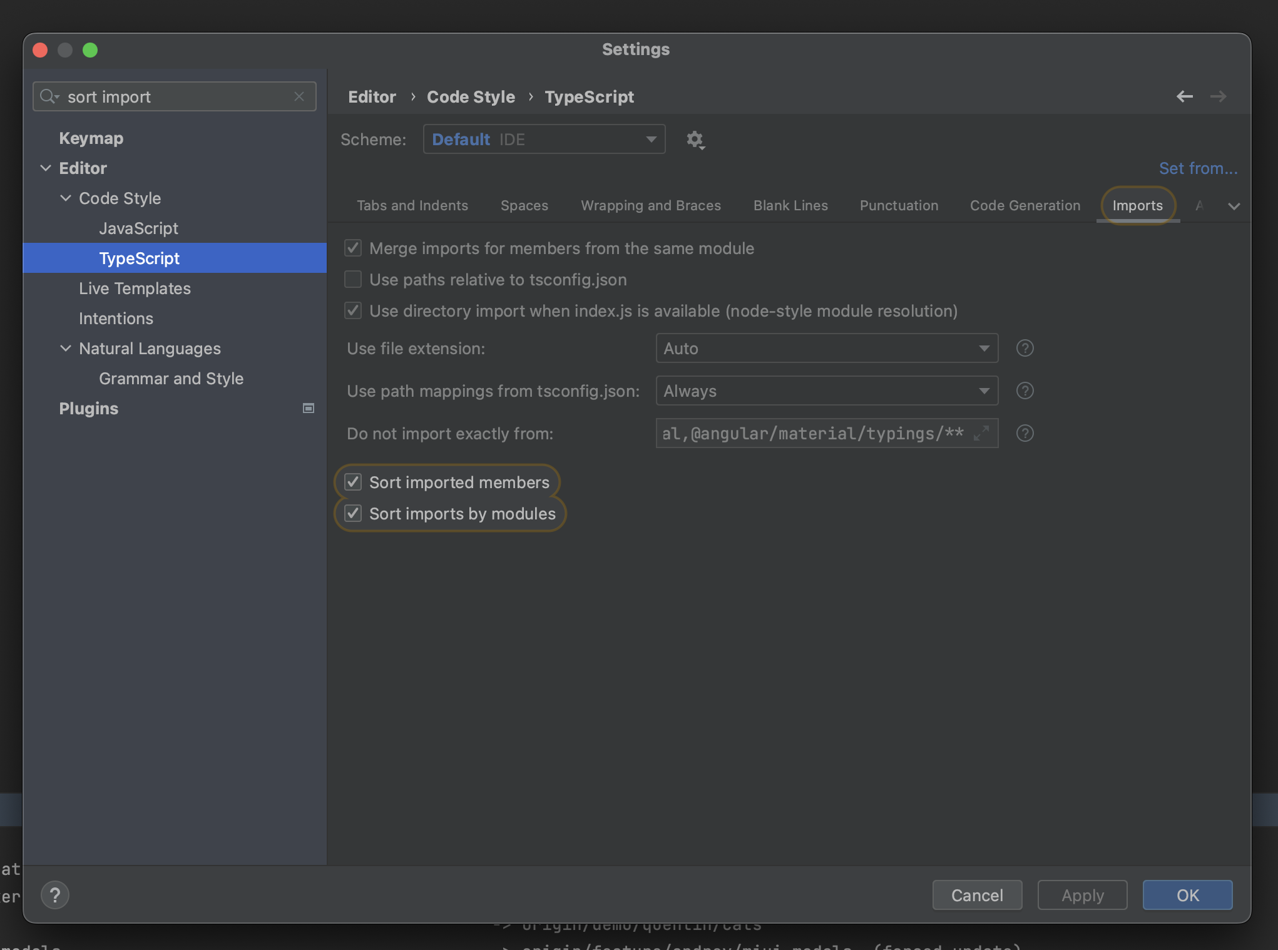Viewport: 1278px width, 950px height.
Task: Click the scheme gear settings icon
Action: 695,140
